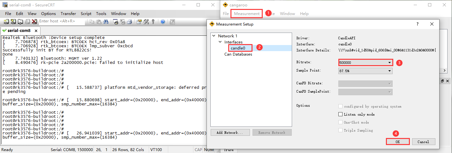The width and height of the screenshot is (452, 153).
Task: Open Help menu in SecureCRT
Action: click(135, 14)
